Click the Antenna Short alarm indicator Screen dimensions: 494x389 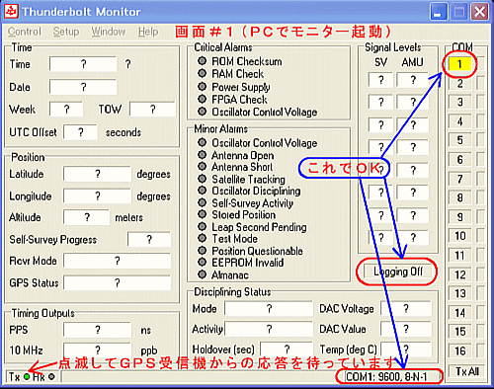[202, 167]
